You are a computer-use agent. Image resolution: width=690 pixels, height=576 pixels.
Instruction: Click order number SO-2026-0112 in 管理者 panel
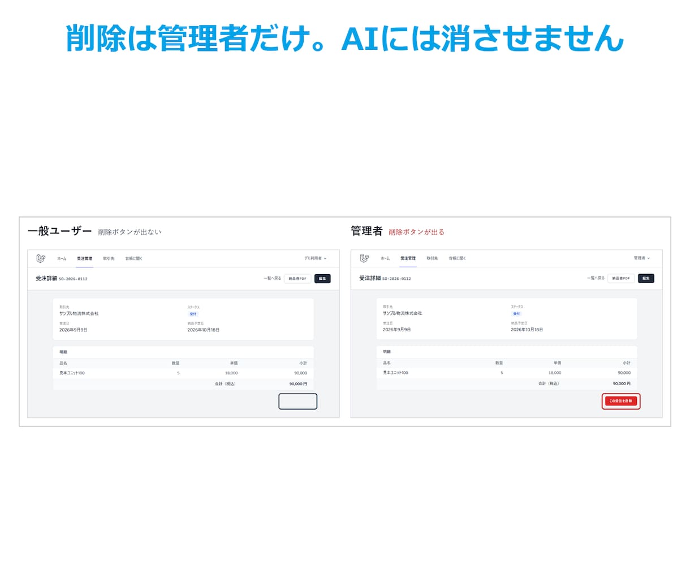coord(396,279)
